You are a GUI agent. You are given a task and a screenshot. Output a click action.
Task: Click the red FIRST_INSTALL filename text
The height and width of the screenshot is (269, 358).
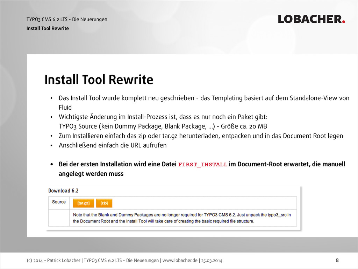(x=202, y=165)
